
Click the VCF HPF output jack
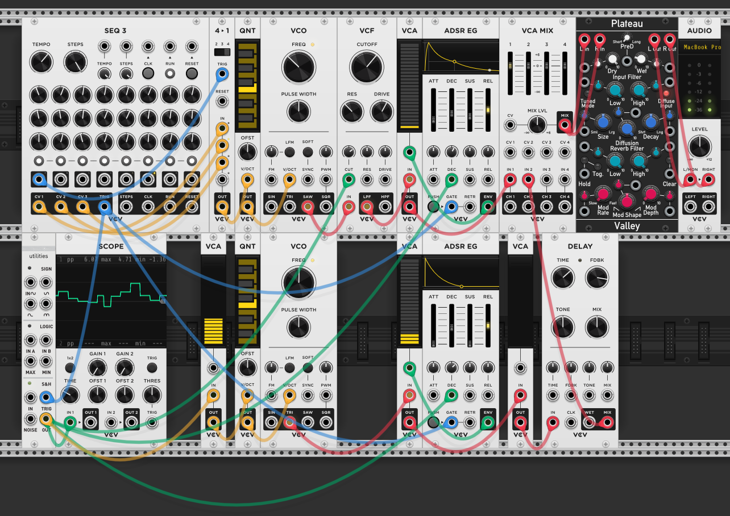pyautogui.click(x=385, y=207)
